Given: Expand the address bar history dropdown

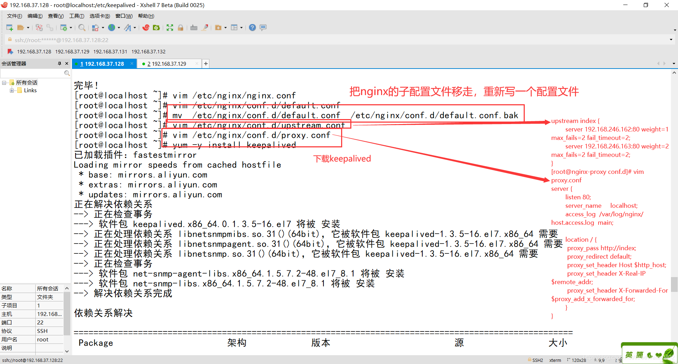Looking at the screenshot, I should 671,40.
